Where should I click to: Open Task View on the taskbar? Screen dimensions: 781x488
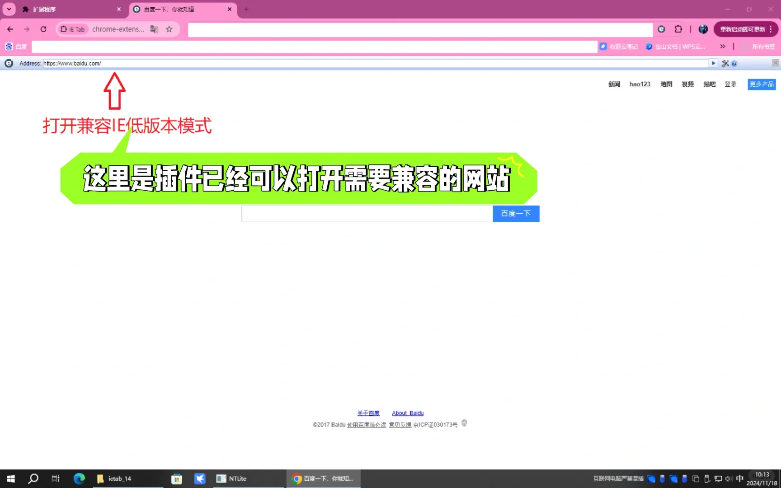click(x=56, y=479)
